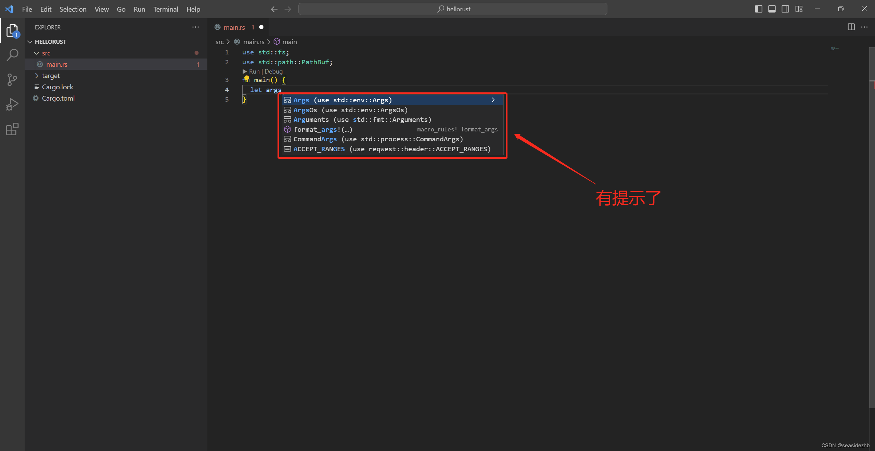The height and width of the screenshot is (451, 875).
Task: Close the unsaved main.rs tab dot
Action: click(261, 27)
